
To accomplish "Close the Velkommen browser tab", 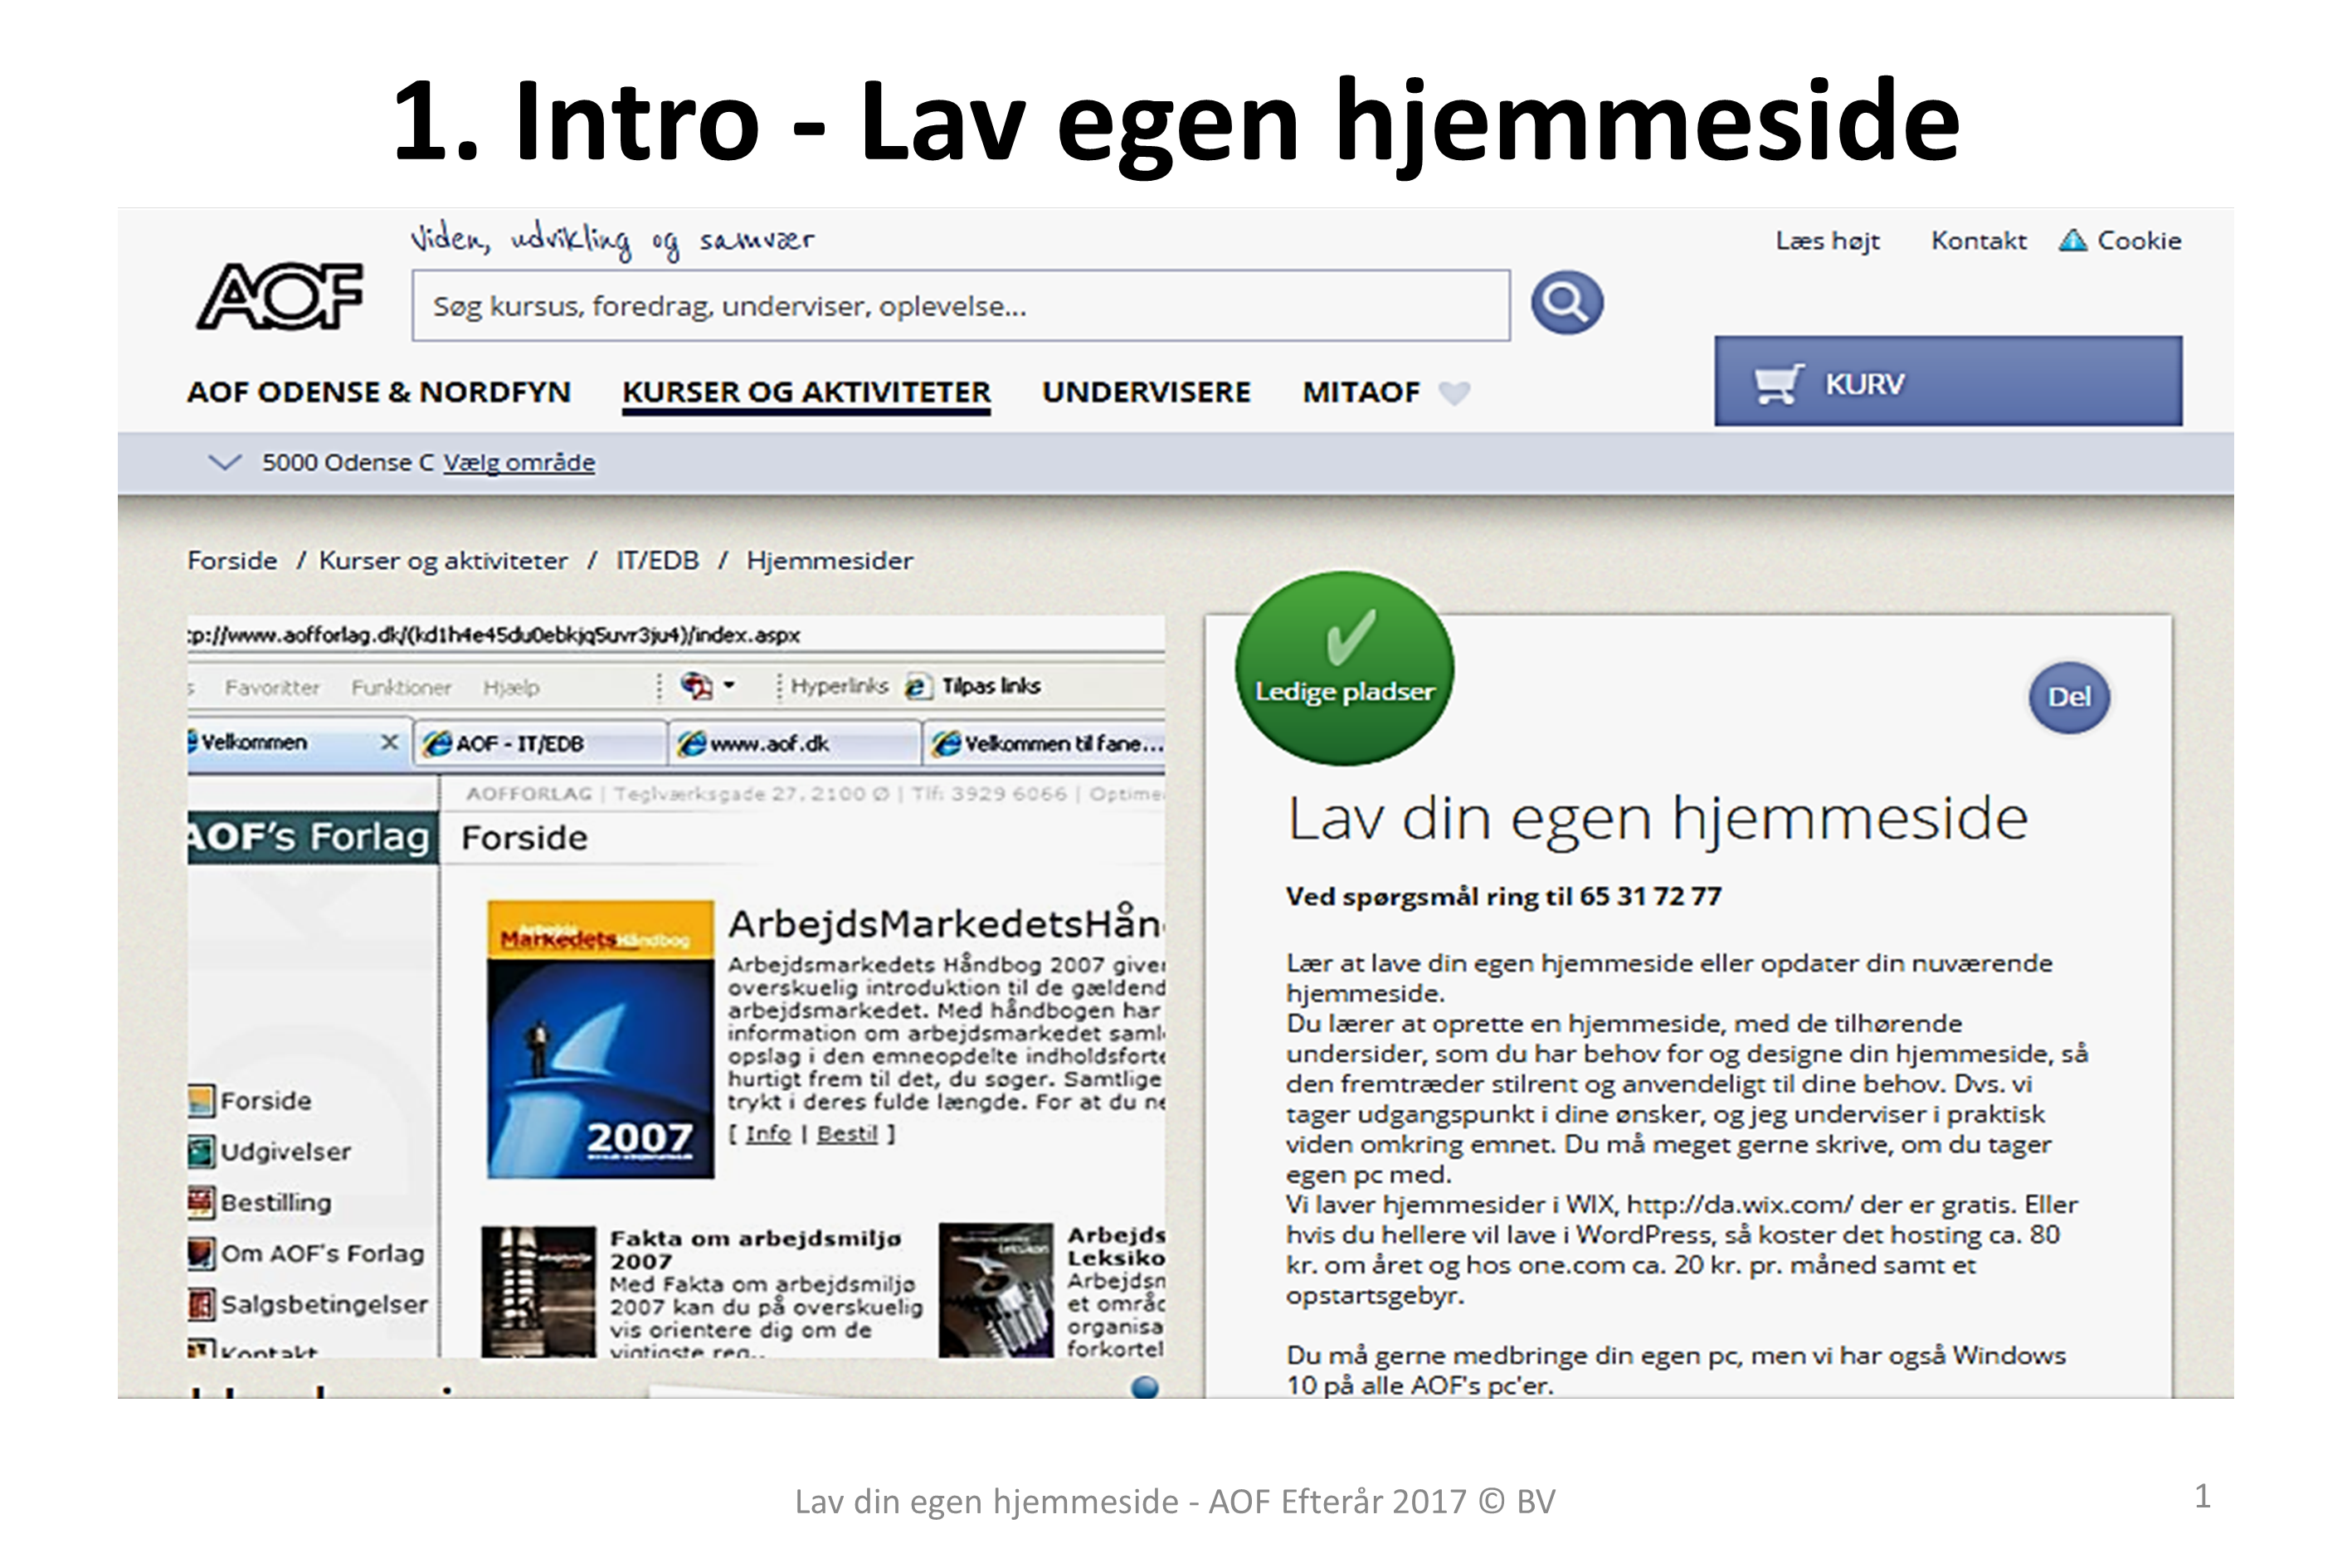I will [390, 742].
